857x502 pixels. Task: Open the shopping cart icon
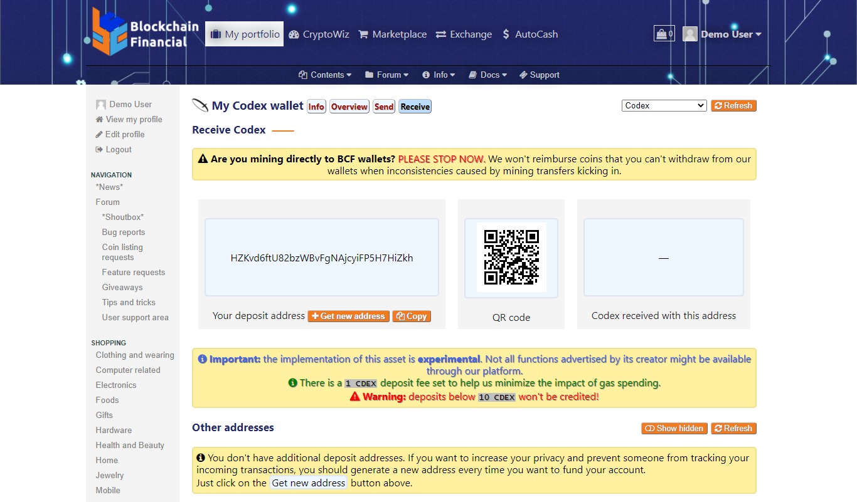click(x=664, y=34)
